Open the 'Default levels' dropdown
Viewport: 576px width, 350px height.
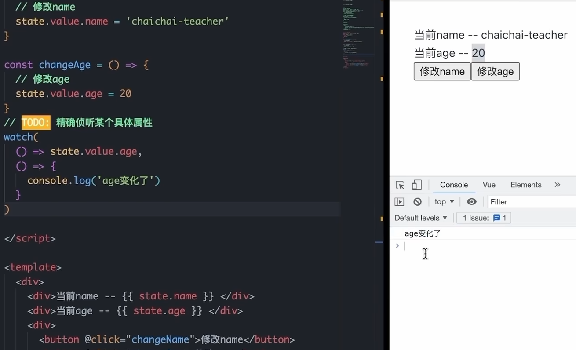coord(420,218)
